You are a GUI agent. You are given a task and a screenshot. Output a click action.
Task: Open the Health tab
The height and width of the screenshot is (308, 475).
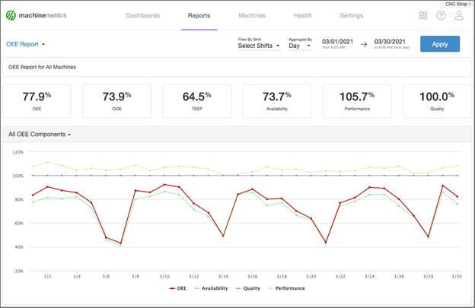pyautogui.click(x=302, y=15)
